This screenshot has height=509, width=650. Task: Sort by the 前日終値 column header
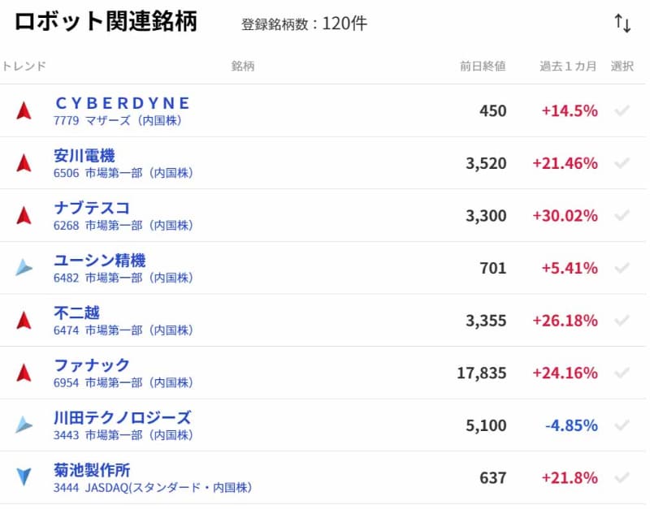[483, 67]
